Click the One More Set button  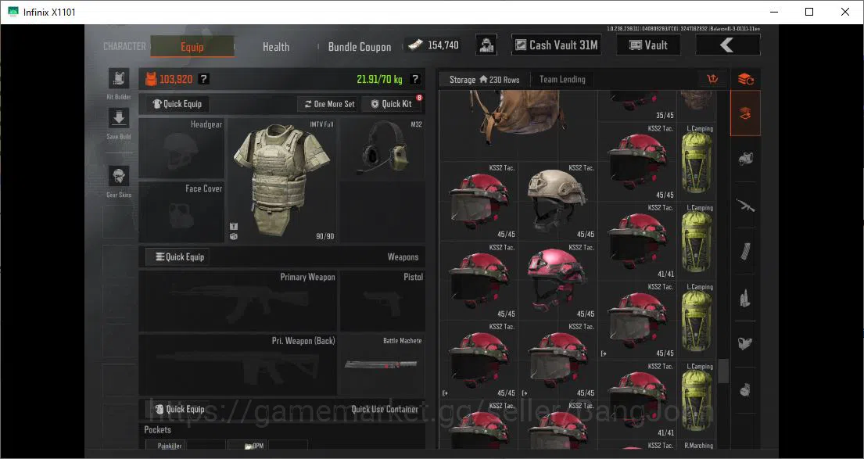329,103
